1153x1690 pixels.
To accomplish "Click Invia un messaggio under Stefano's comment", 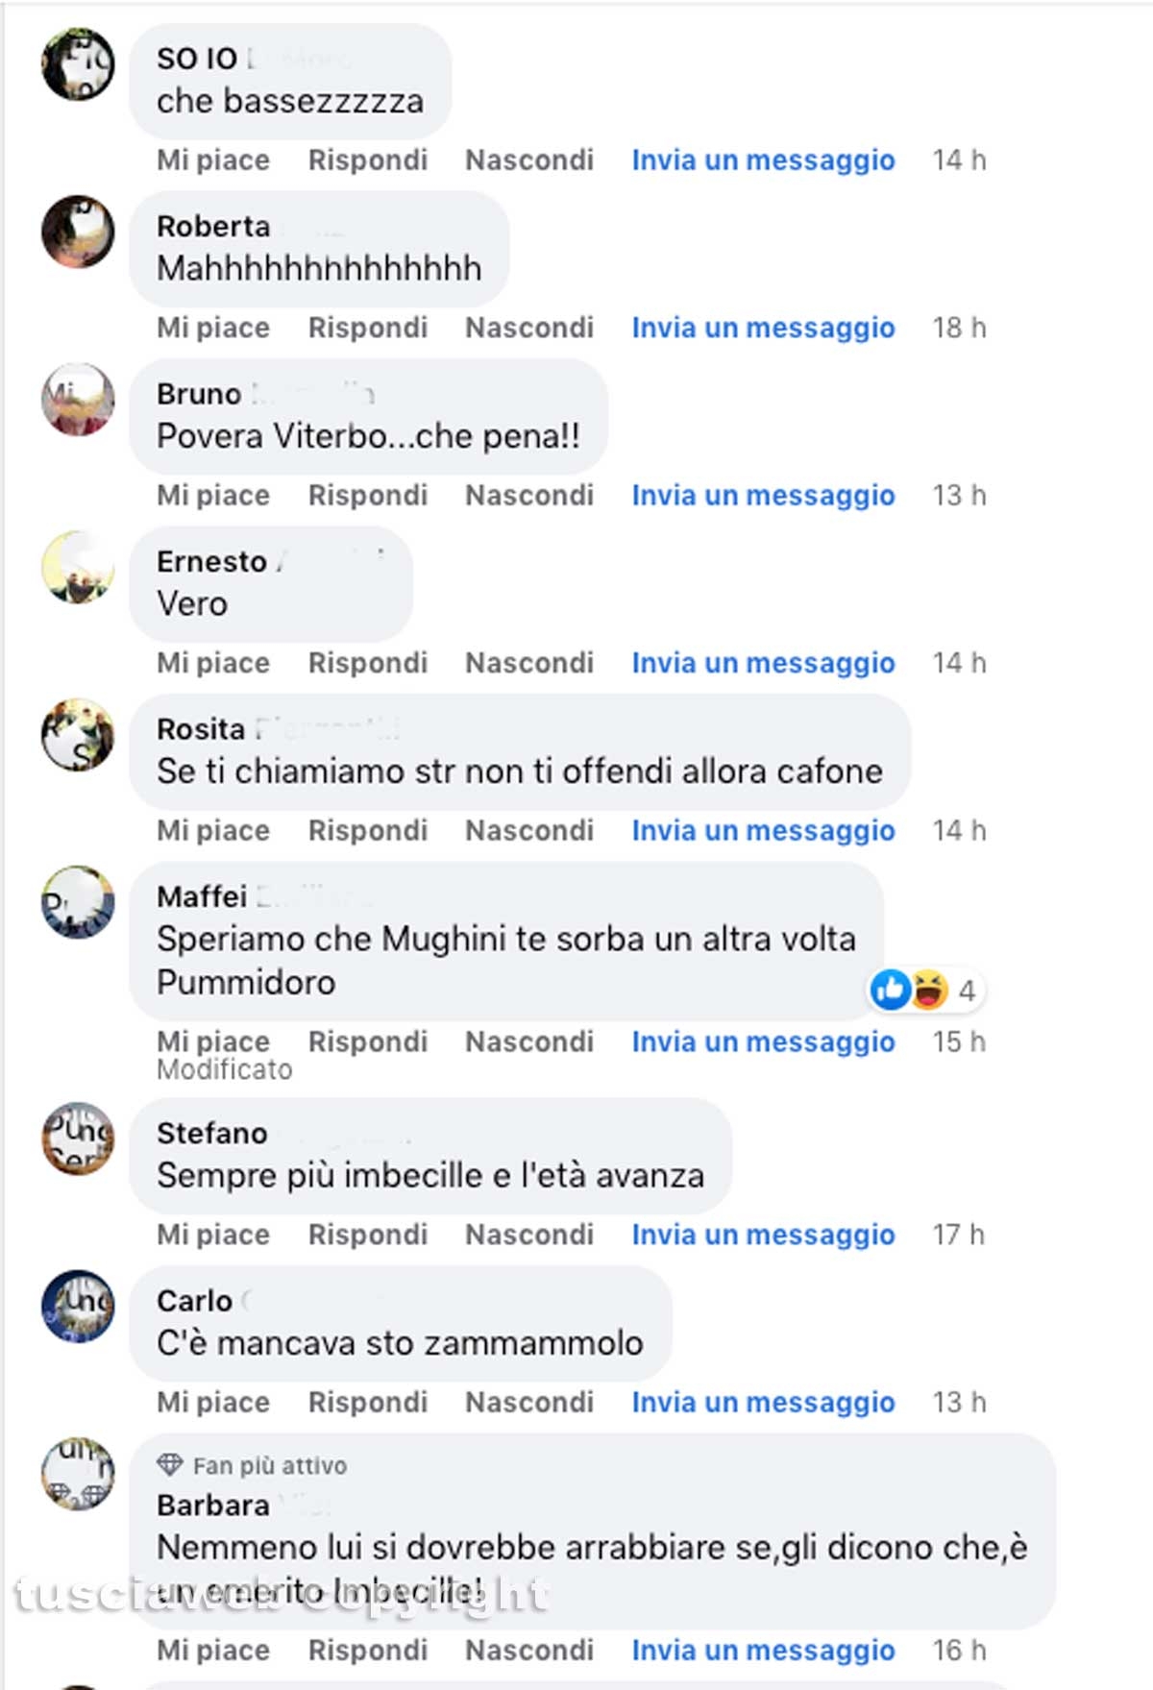I will coord(763,1235).
